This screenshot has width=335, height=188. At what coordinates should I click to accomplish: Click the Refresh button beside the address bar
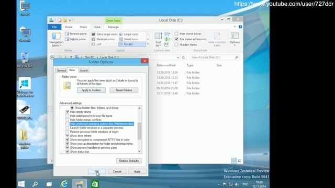click(x=184, y=57)
